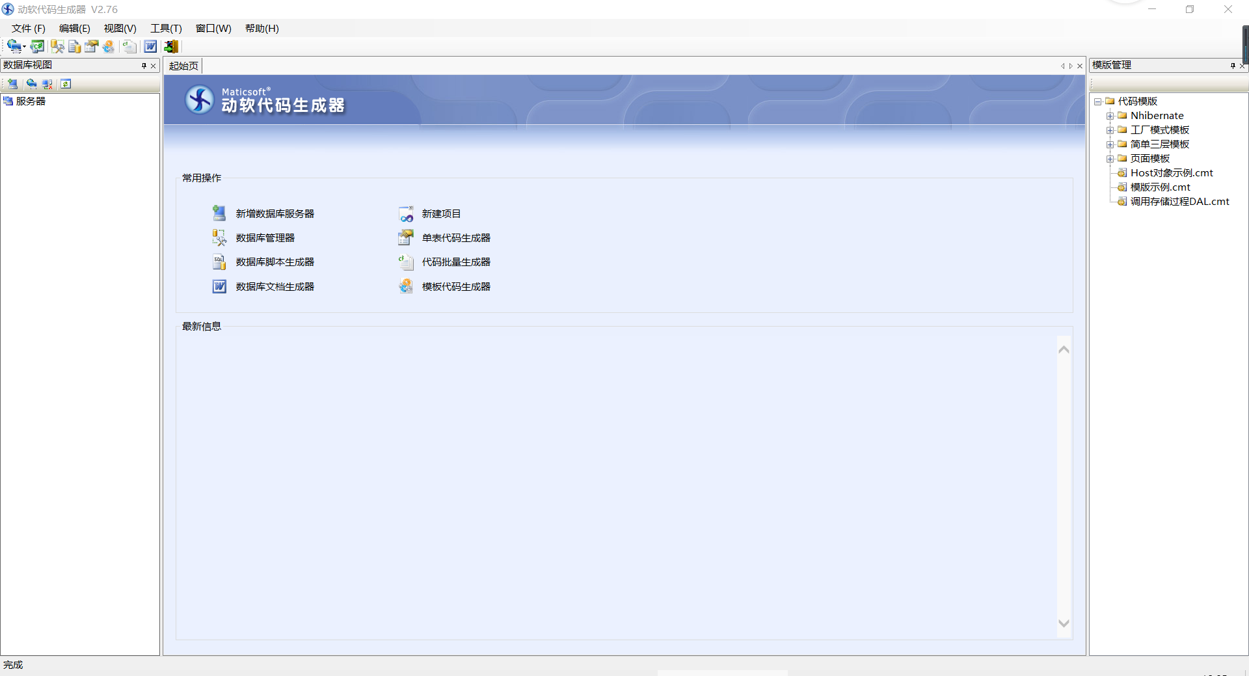Select the 模版示例.cmt template file
This screenshot has height=676, width=1249.
(1160, 187)
